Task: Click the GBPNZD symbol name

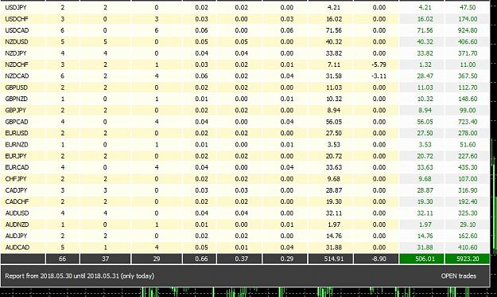Action: coord(17,99)
